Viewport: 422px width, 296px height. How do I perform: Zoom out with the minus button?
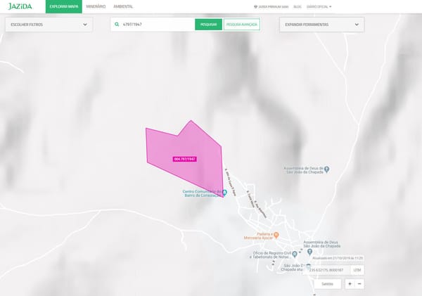tap(359, 284)
